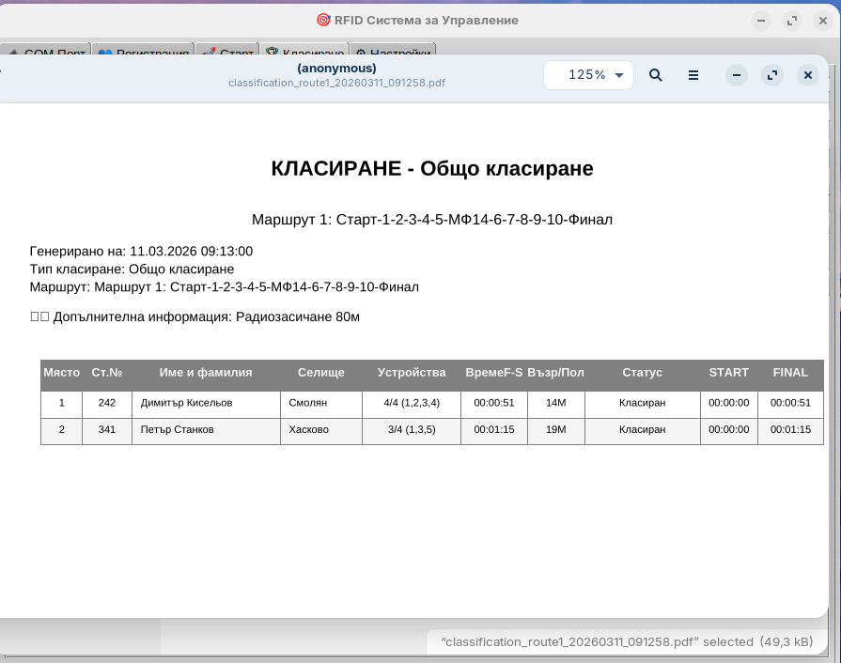
Task: Select the Класиране tab
Action: pyautogui.click(x=304, y=53)
